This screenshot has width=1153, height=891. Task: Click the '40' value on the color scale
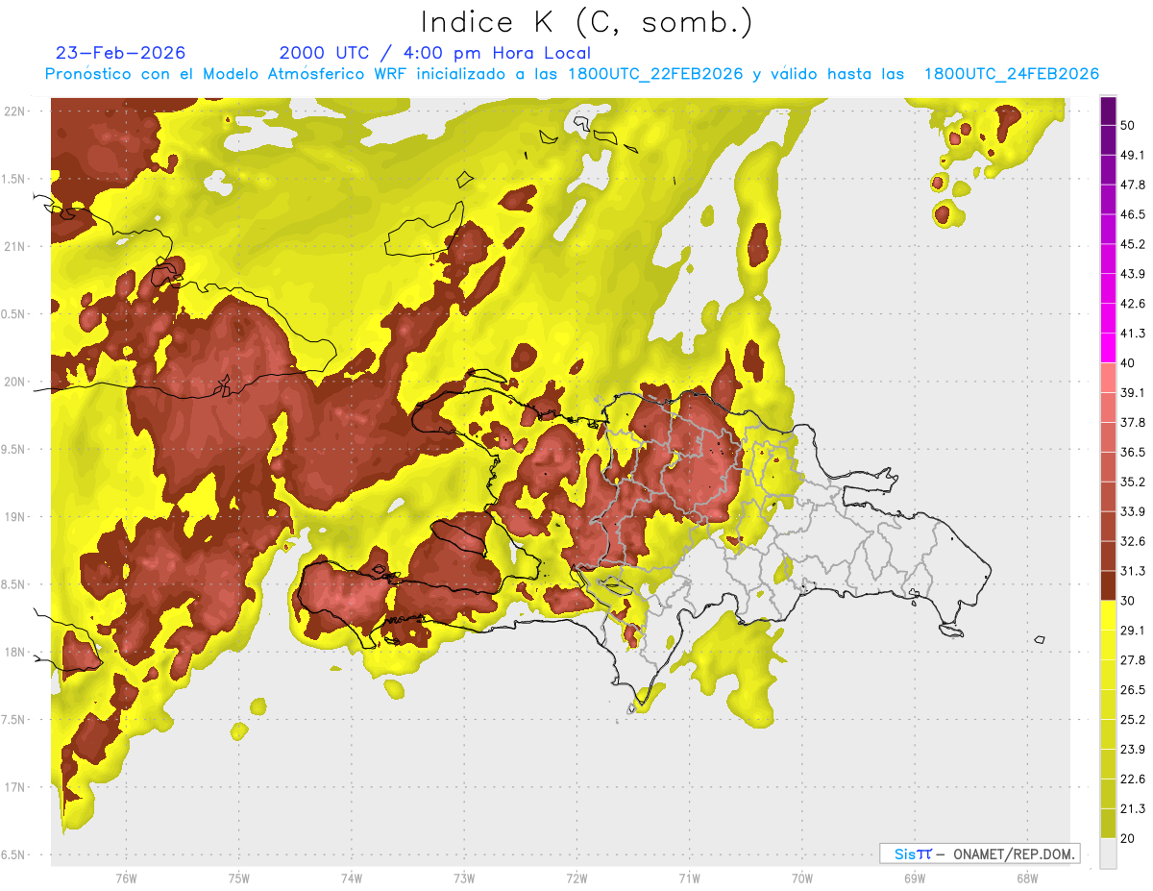point(1128,363)
